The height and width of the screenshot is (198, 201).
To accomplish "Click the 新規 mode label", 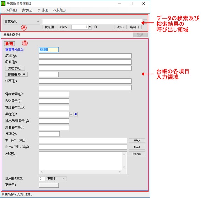I will click(9, 44).
